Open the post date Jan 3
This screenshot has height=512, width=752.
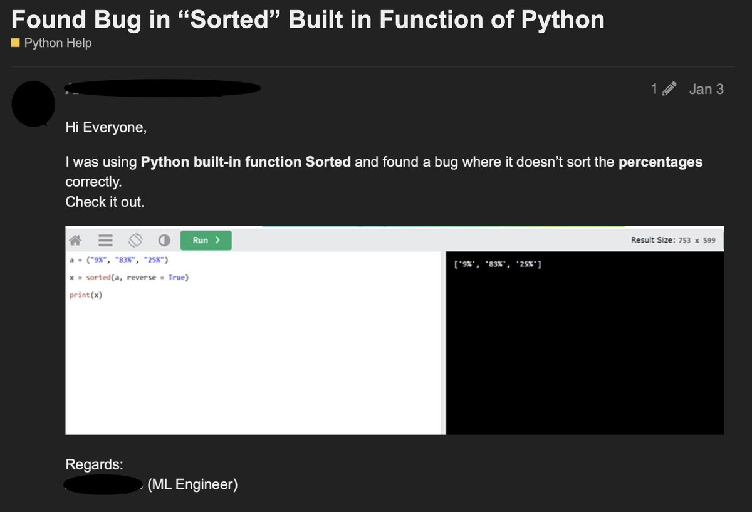pyautogui.click(x=706, y=89)
